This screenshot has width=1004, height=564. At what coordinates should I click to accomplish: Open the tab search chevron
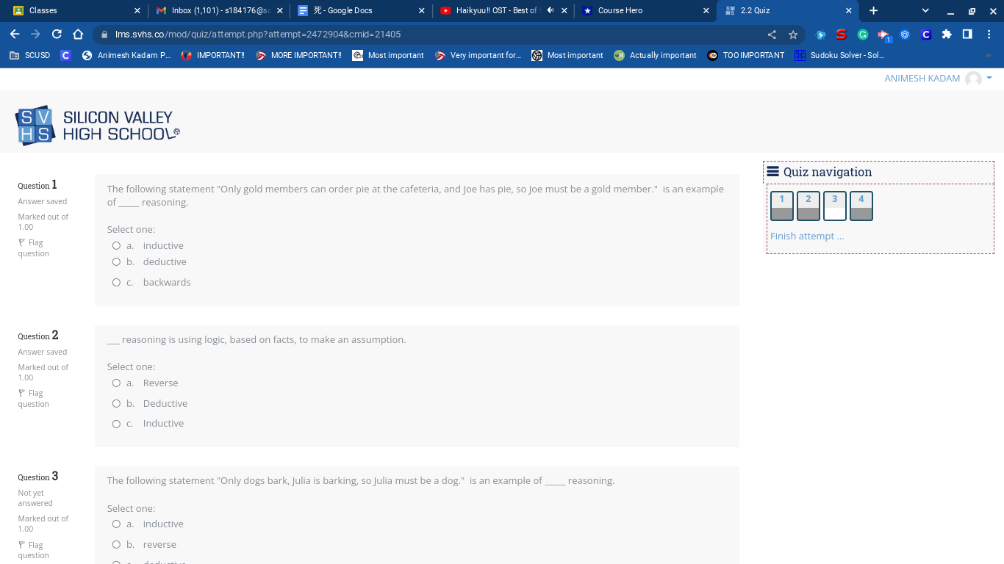[x=925, y=10]
